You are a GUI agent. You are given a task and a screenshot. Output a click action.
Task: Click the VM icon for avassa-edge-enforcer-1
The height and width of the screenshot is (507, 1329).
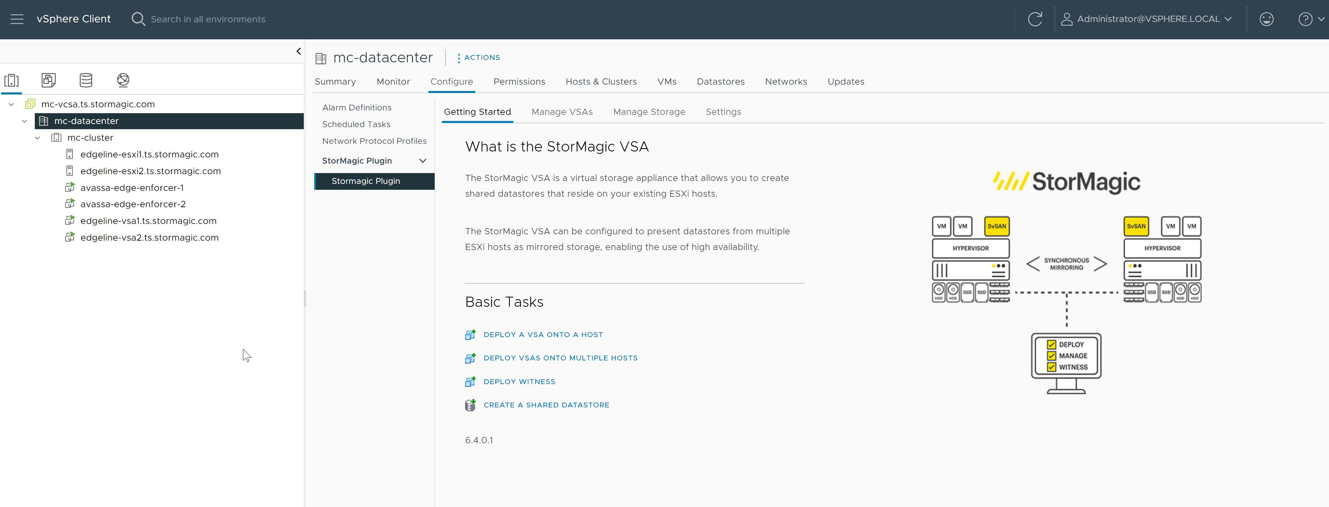point(70,187)
